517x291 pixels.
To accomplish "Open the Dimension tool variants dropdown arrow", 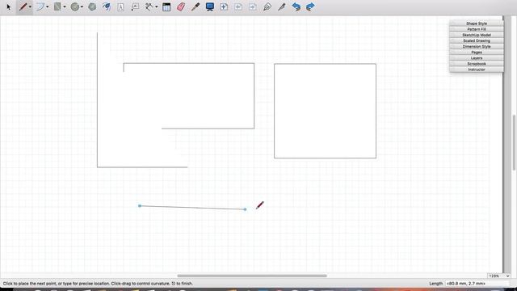I will point(156,7).
